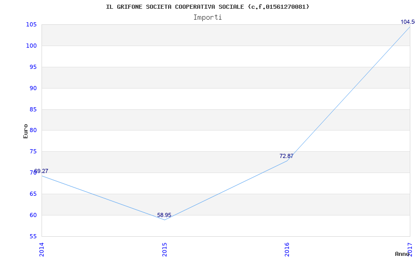This screenshot has width=415, height=259.
Task: Click the 2015 x-axis label
Action: pyautogui.click(x=164, y=250)
